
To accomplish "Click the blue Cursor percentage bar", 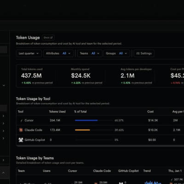I will [86, 121].
